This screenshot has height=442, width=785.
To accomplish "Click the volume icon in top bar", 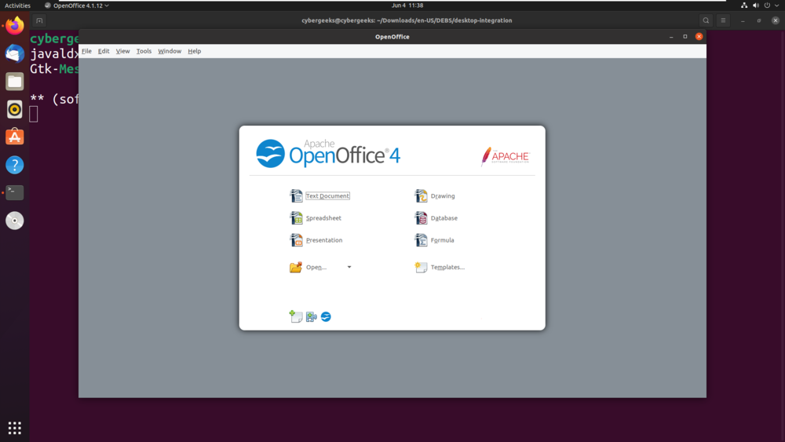I will (x=755, y=5).
